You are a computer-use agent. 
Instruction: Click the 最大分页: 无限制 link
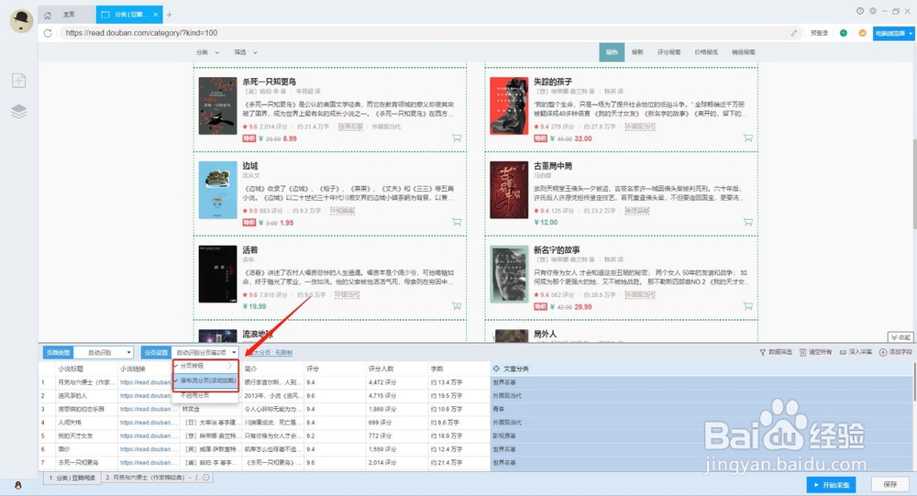pyautogui.click(x=272, y=353)
